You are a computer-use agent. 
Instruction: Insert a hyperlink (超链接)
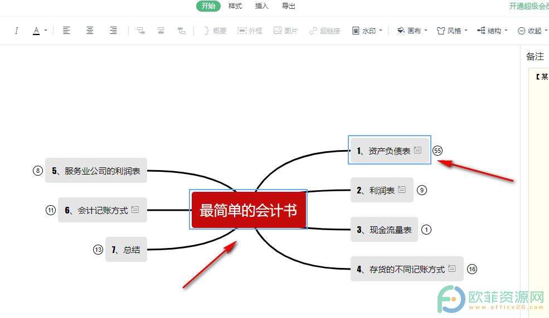324,31
